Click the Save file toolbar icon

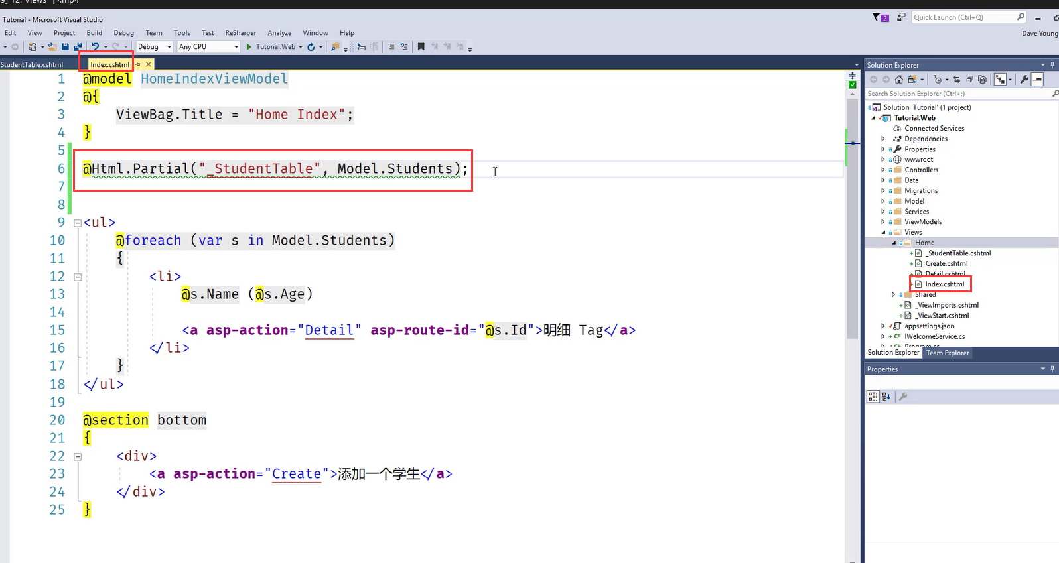[x=65, y=47]
